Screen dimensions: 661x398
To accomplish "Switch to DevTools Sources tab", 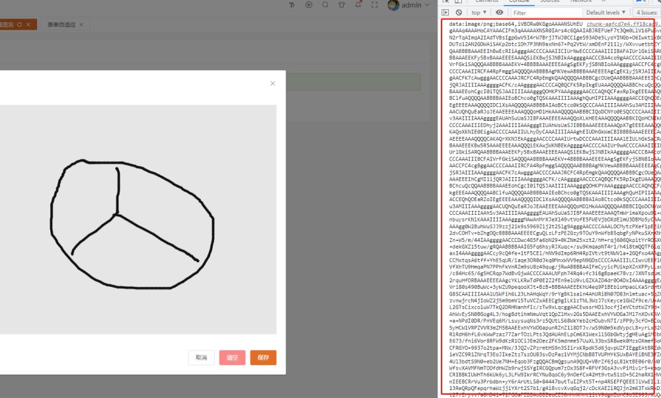I will 550,2.
